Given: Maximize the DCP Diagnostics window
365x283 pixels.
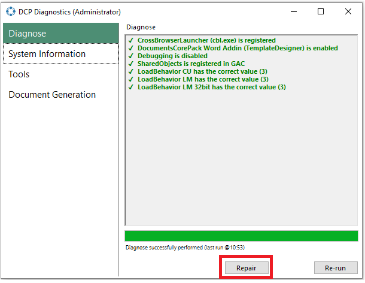Looking at the screenshot, I should coord(321,11).
